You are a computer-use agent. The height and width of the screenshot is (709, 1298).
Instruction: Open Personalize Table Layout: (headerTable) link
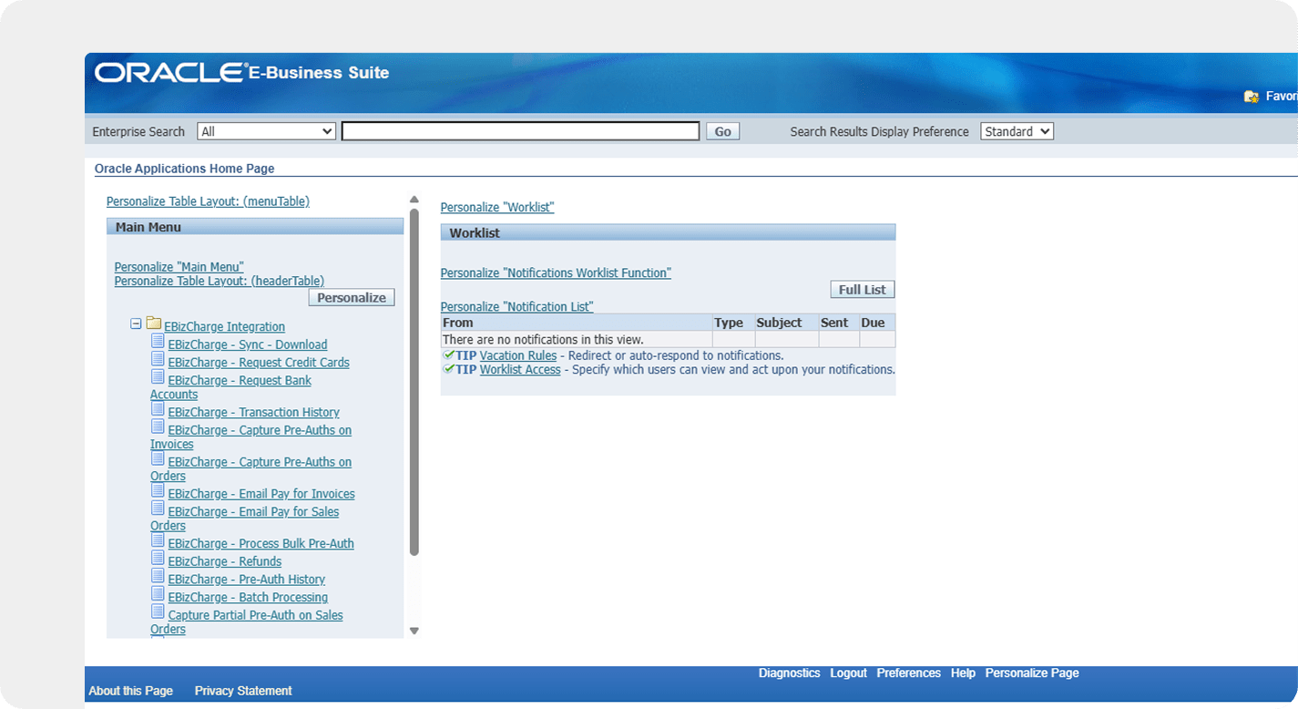[220, 281]
